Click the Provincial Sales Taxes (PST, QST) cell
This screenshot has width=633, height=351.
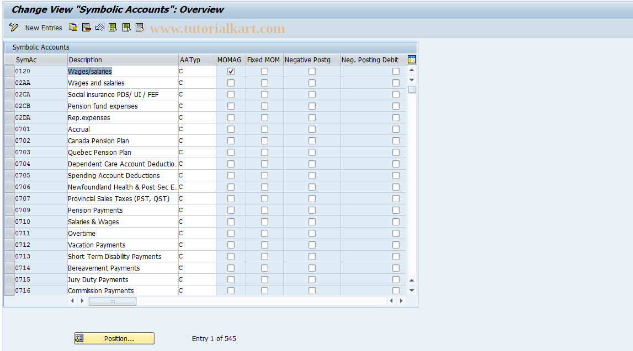click(x=123, y=199)
